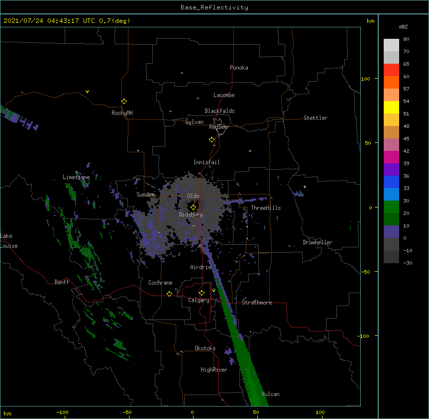Click the Banff label on the map
The height and width of the screenshot is (419, 429).
[62, 282]
